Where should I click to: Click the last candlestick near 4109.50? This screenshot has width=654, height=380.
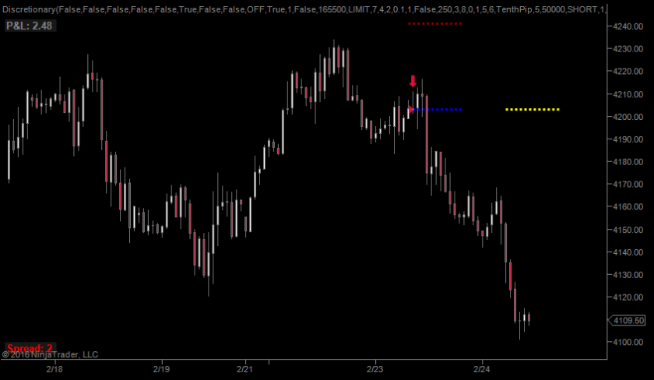tap(529, 318)
